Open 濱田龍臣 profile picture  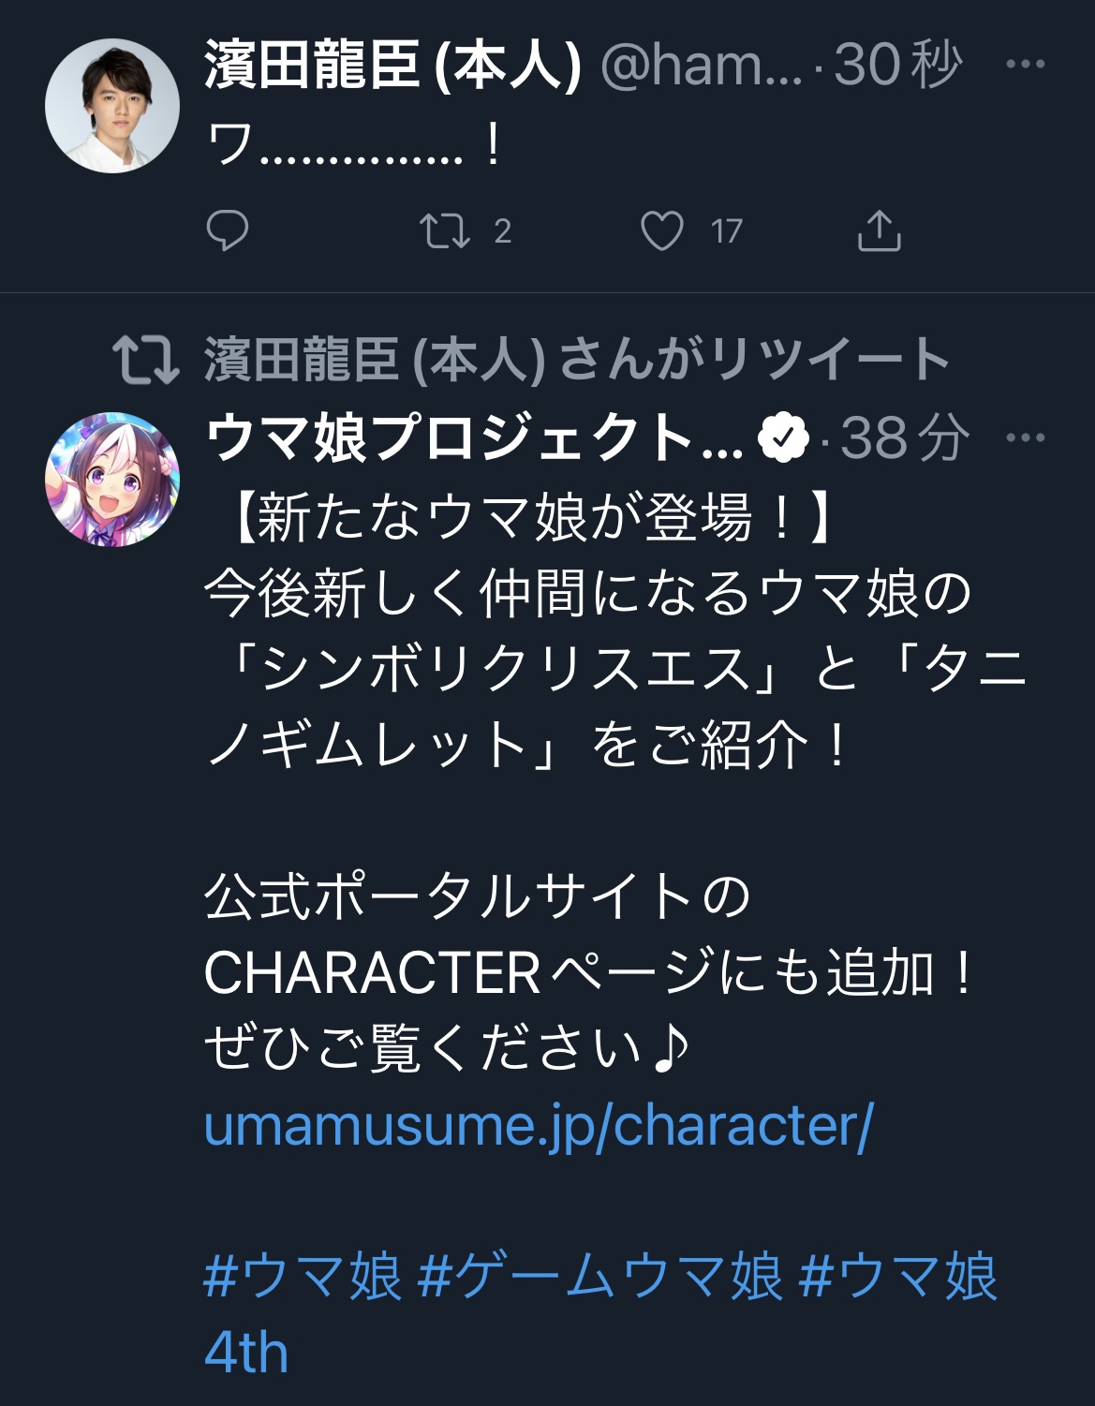pyautogui.click(x=112, y=106)
